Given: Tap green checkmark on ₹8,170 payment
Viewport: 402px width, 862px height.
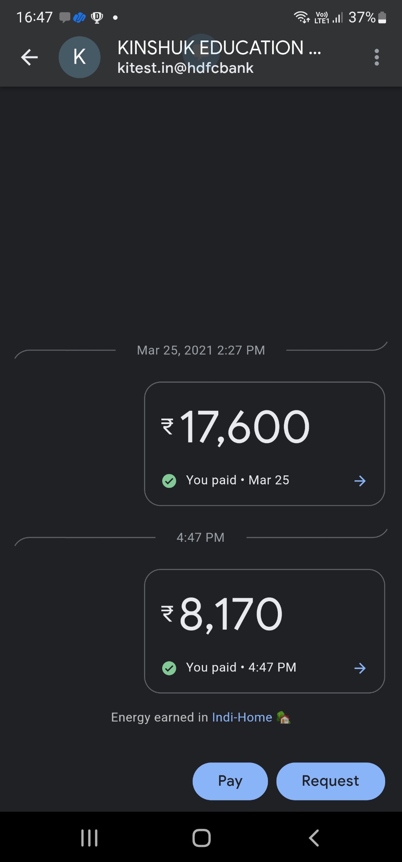Looking at the screenshot, I should (x=169, y=668).
